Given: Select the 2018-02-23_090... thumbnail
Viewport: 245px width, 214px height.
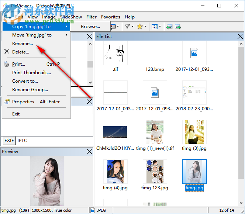Looking at the screenshot, I should [194, 93].
